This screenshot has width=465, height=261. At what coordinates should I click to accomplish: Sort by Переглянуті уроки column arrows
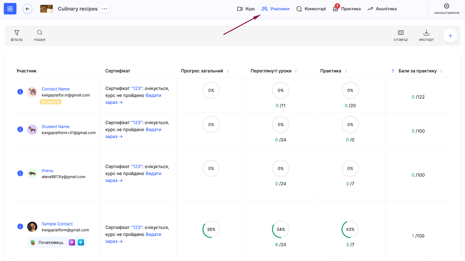coord(296,71)
